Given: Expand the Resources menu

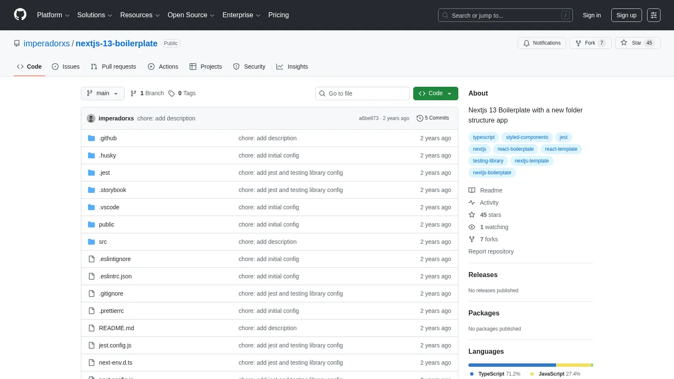Looking at the screenshot, I should pos(140,15).
